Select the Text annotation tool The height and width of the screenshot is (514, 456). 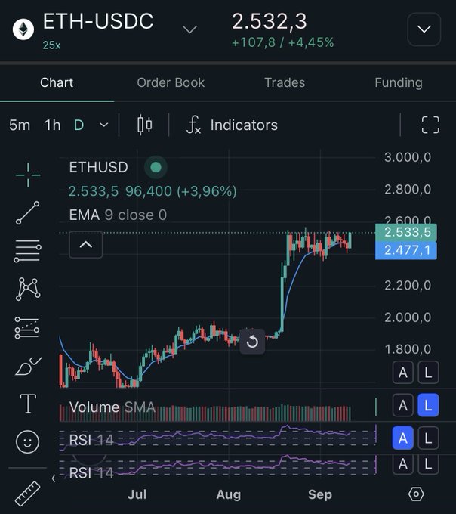click(x=28, y=404)
